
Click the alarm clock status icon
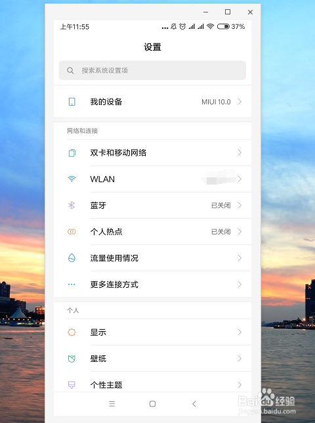point(182,26)
